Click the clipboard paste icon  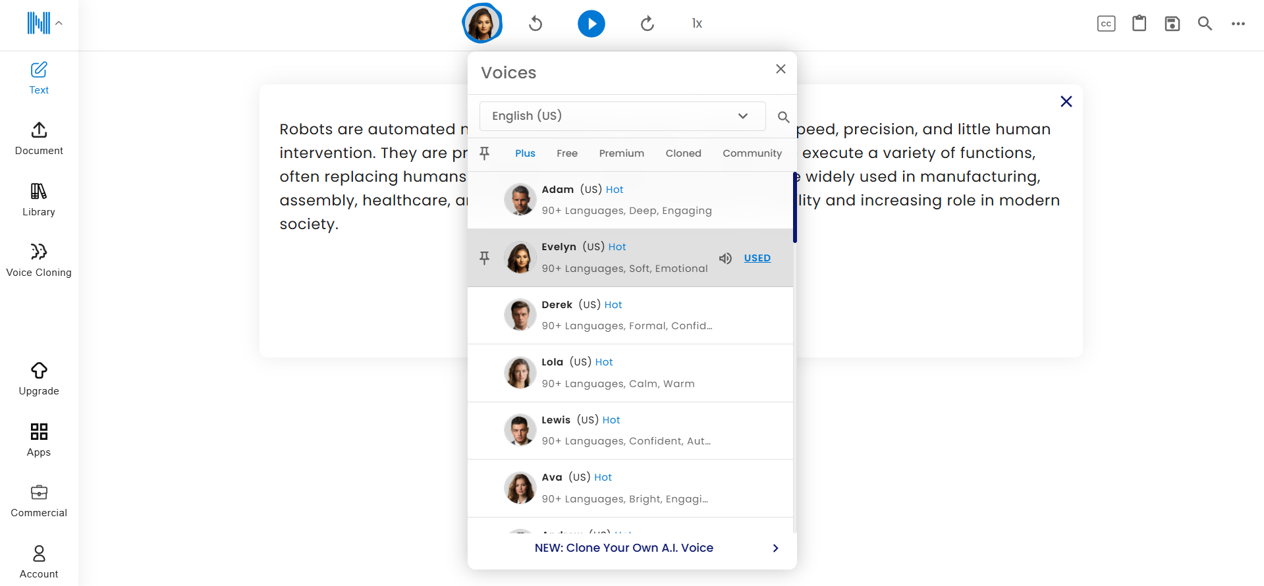point(1140,24)
